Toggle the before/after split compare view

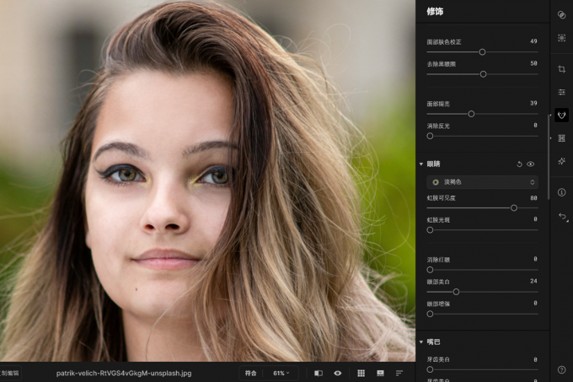pyautogui.click(x=319, y=374)
